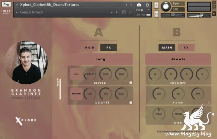Click the envelope R release knob
The height and width of the screenshot is (139, 217).
[202, 74]
